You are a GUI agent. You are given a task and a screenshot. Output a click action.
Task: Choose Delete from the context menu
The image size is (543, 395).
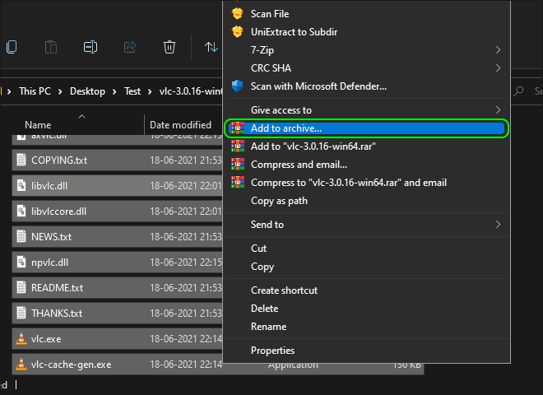pos(367,309)
